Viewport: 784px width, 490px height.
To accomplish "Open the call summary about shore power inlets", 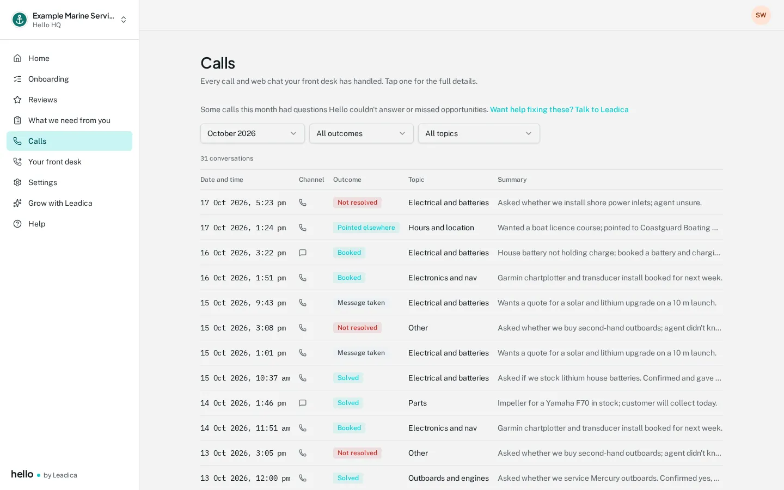I will click(x=599, y=203).
